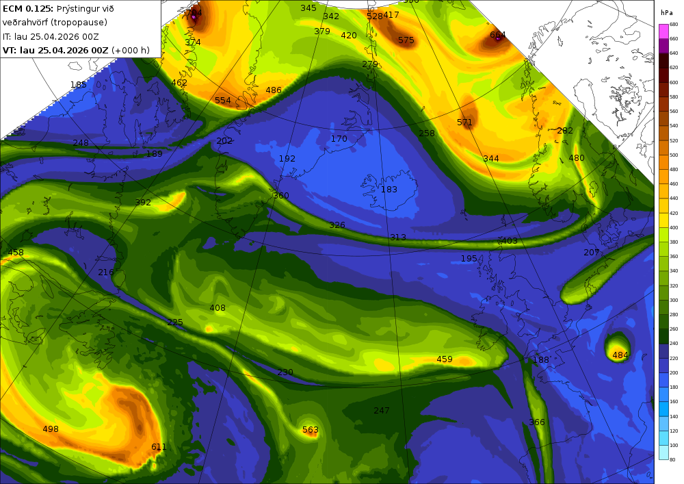Screen dimensions: 684x484
Task: Click the 486 value label
Action: [274, 90]
